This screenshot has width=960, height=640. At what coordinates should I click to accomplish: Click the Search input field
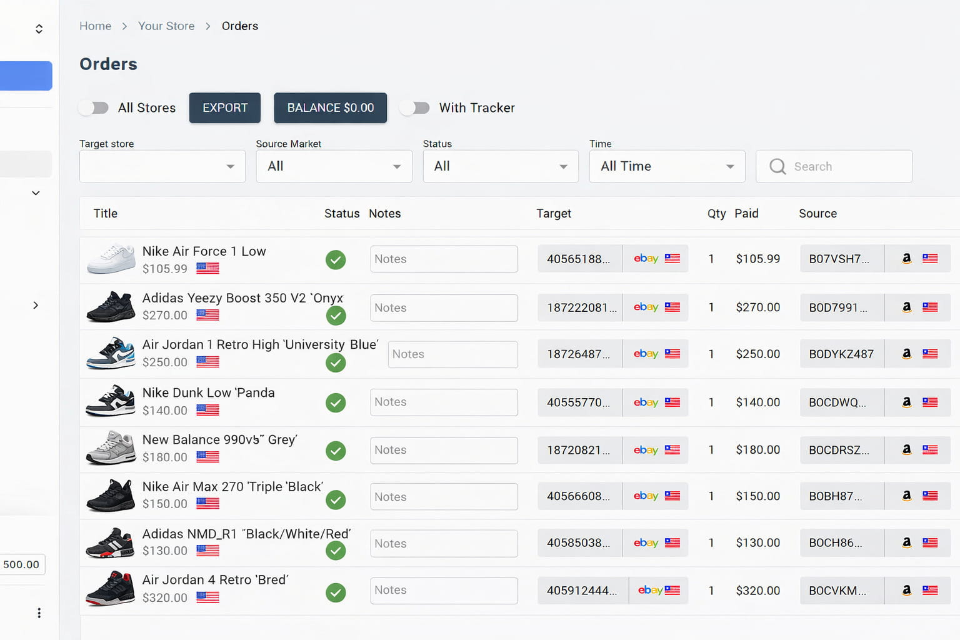pyautogui.click(x=834, y=166)
